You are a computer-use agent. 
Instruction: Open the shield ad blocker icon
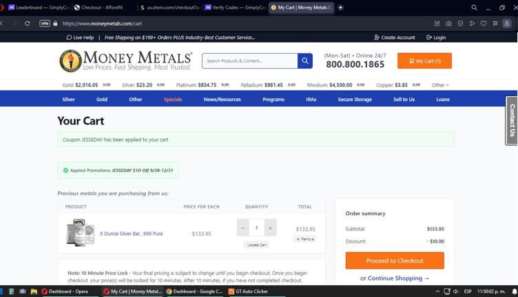click(460, 23)
